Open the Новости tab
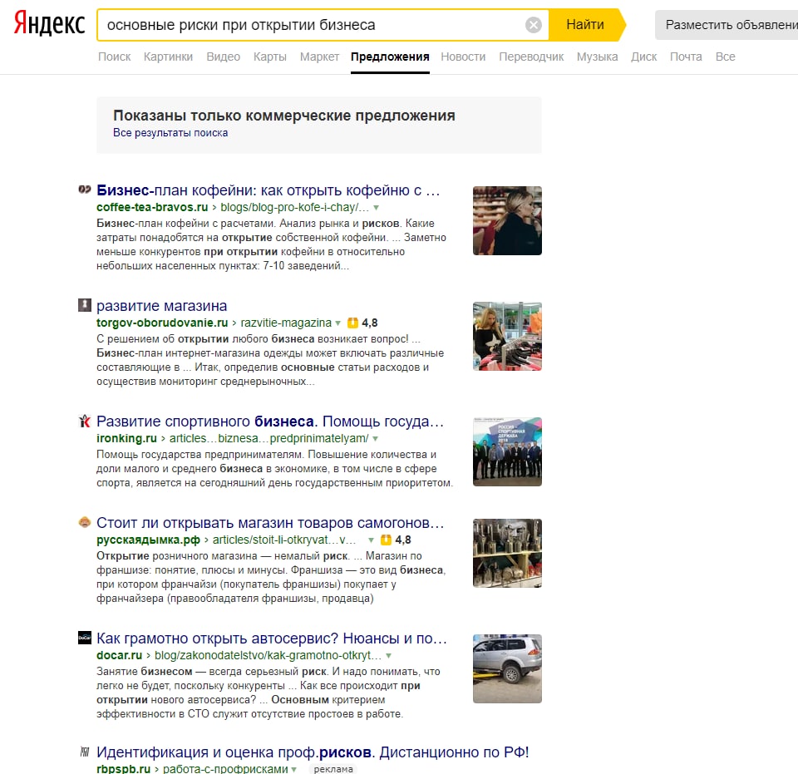798x774 pixels. 463,57
